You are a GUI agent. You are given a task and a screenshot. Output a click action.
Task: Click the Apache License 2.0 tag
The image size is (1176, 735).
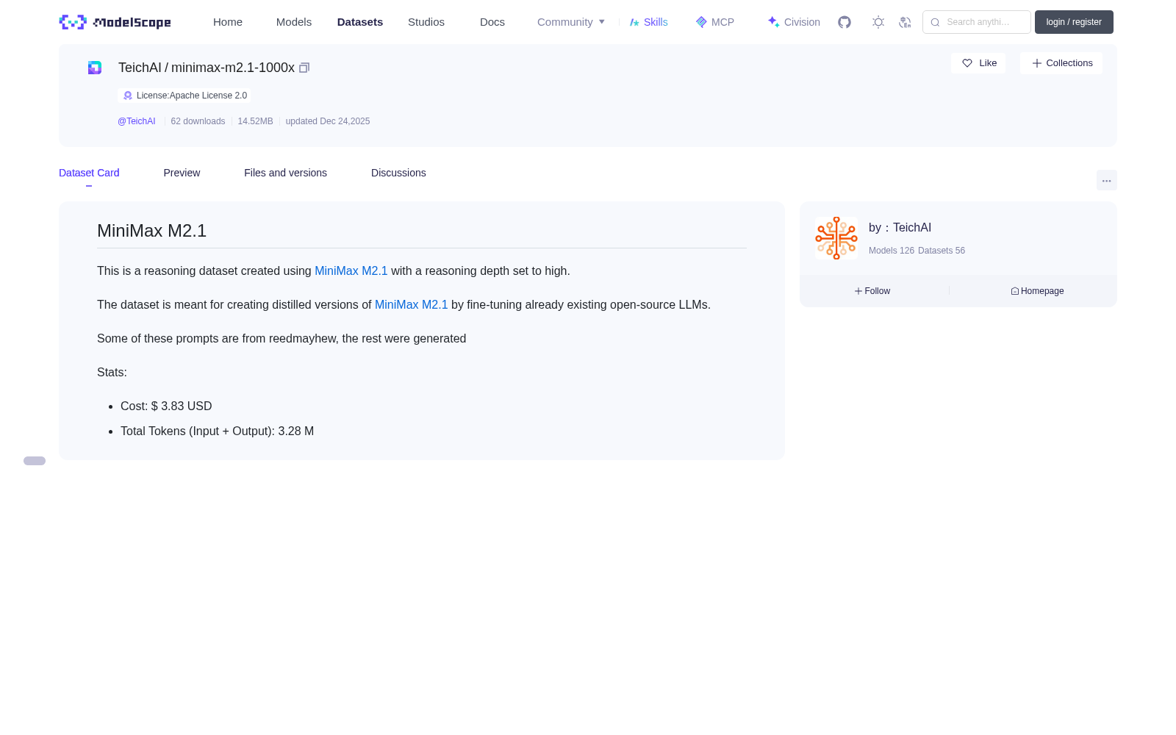coord(184,96)
